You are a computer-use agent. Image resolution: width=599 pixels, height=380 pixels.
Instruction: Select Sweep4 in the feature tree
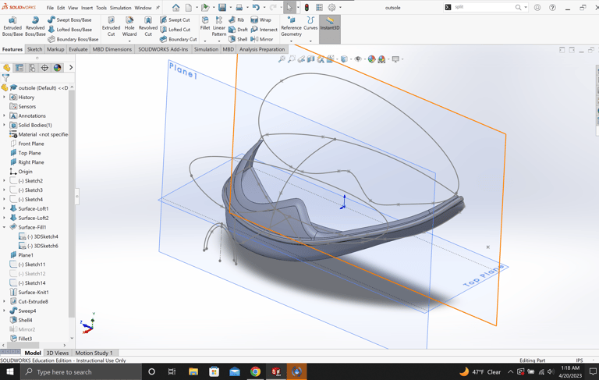click(x=27, y=311)
